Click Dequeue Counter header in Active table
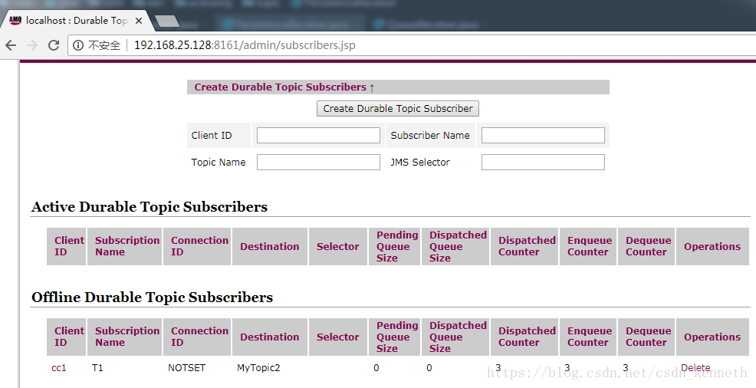Screen dimensions: 756x388 [x=646, y=246]
